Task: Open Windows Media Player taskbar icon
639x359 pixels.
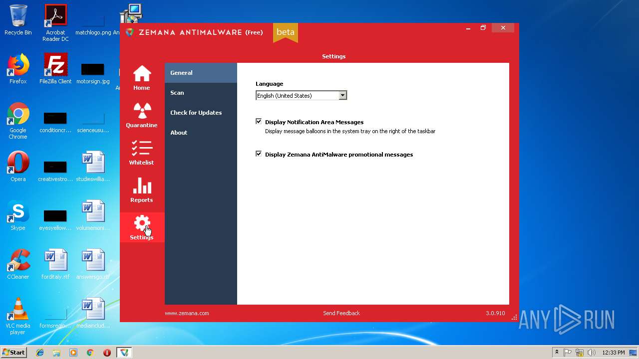Action: coord(73,353)
